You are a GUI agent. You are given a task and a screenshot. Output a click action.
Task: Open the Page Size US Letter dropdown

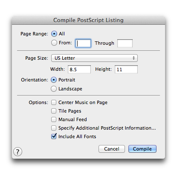tap(94, 58)
